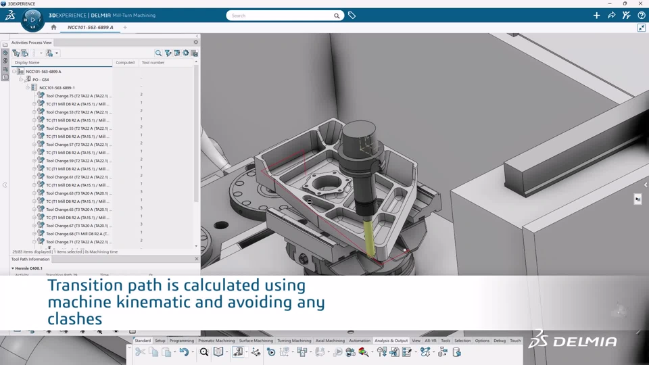
Task: Add a new tab with the plus
Action: coord(125,27)
